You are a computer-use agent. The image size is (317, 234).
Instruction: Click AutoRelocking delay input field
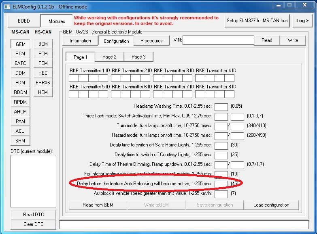221,184
